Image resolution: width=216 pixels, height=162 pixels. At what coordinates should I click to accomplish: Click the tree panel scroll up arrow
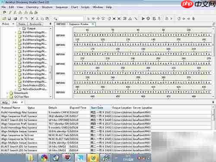pos(51,29)
